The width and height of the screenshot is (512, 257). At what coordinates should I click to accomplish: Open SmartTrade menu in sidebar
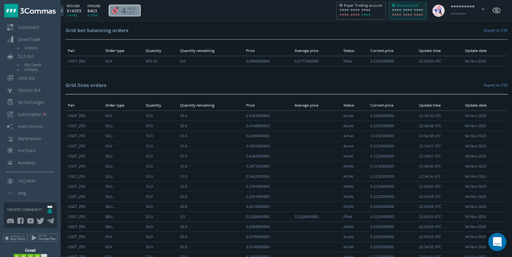(x=29, y=39)
